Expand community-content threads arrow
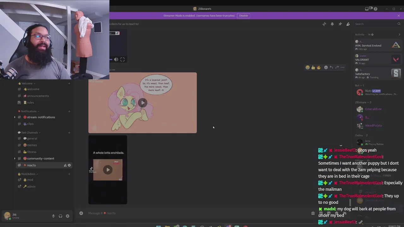Viewport: 404px width, 227px height. pyautogui.click(x=15, y=159)
